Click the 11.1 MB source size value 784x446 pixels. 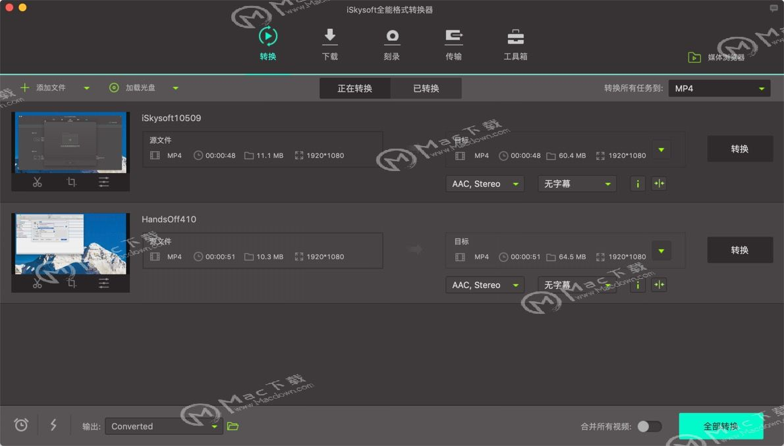270,155
